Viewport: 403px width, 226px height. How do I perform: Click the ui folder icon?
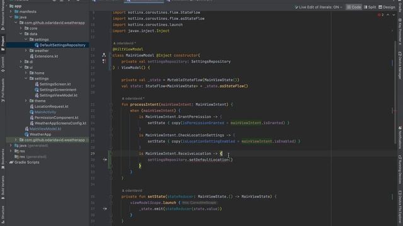26,67
